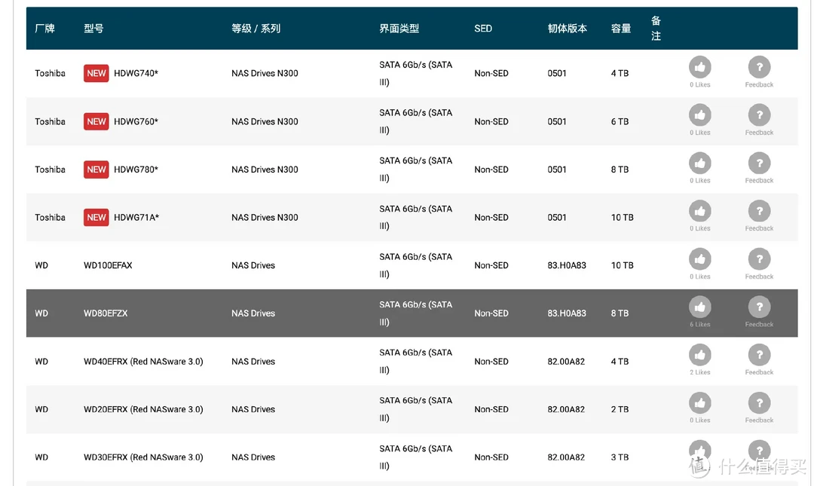Open Feedback for the WD20EFRX row
The image size is (814, 486).
(x=758, y=403)
